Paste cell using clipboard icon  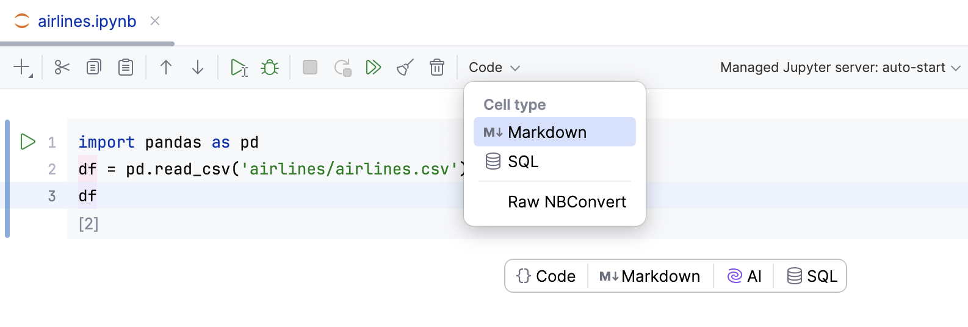126,67
